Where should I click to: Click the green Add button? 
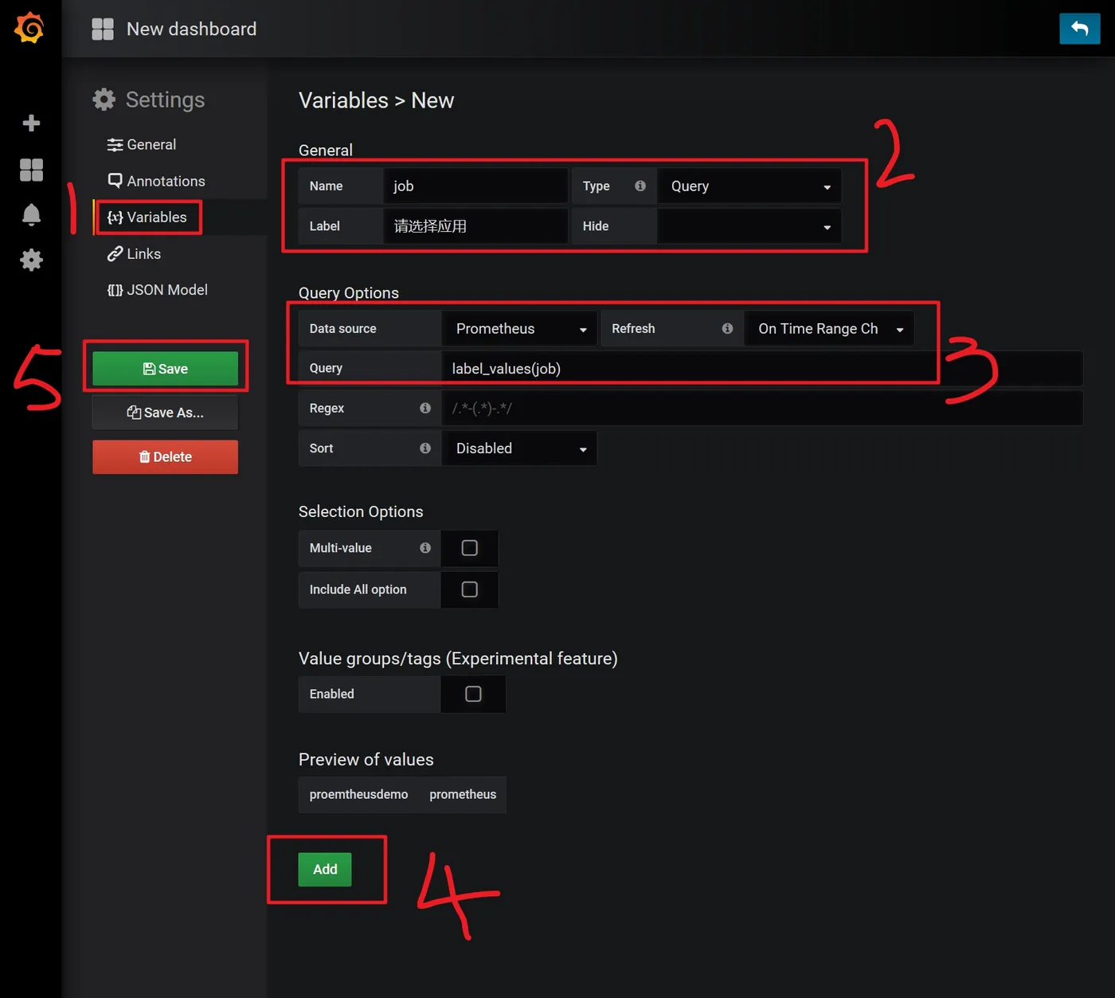(x=325, y=869)
